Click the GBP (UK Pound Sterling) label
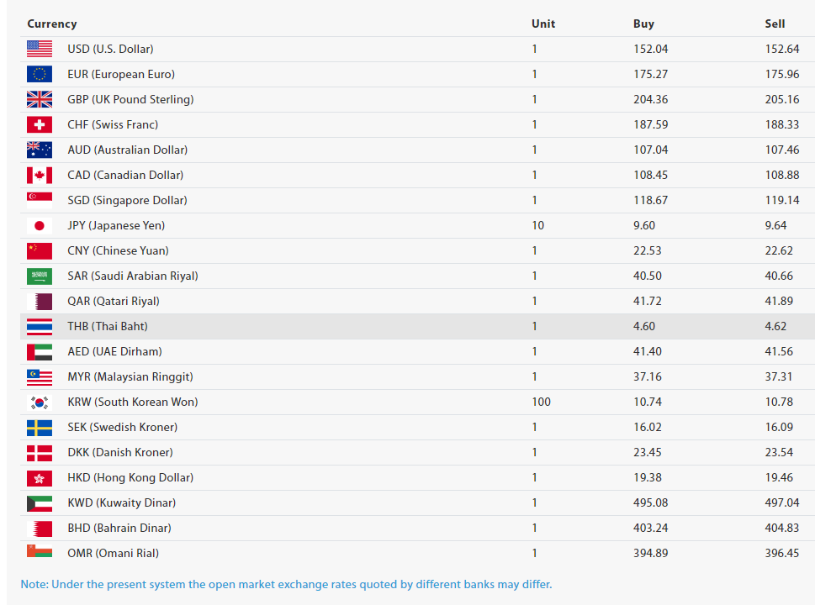This screenshot has height=605, width=815. point(130,99)
